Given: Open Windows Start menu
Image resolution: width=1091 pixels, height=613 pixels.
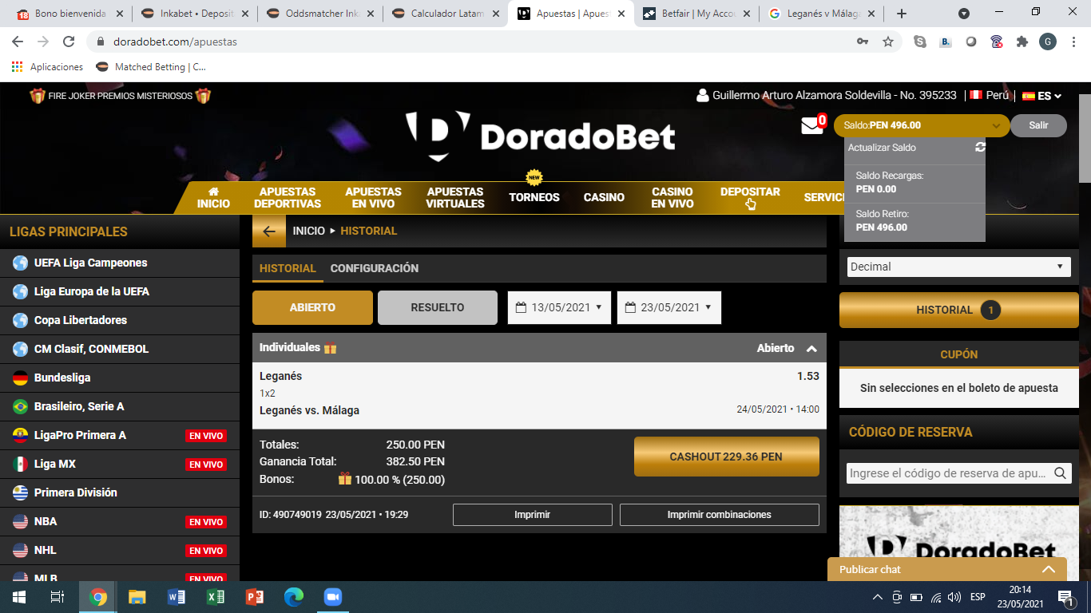Looking at the screenshot, I should click(19, 597).
